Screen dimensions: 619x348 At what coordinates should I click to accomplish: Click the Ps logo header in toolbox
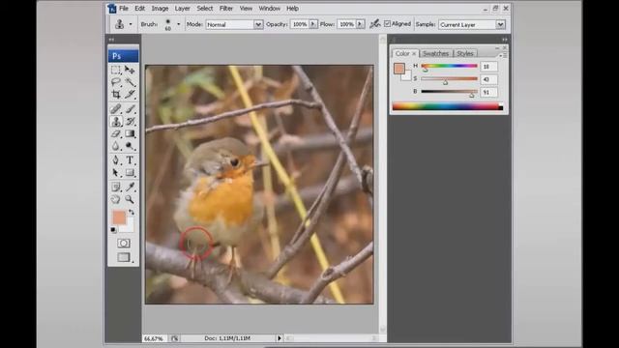(123, 56)
